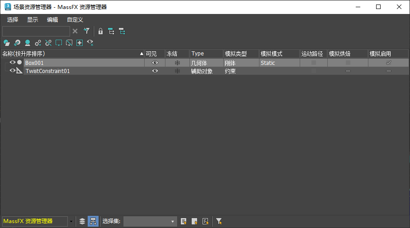Image resolution: width=410 pixels, height=228 pixels.
Task: Toggle Box001 eye icon in name column
Action: pyautogui.click(x=13, y=62)
